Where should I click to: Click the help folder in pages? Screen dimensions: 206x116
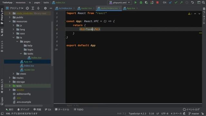tap(30, 45)
